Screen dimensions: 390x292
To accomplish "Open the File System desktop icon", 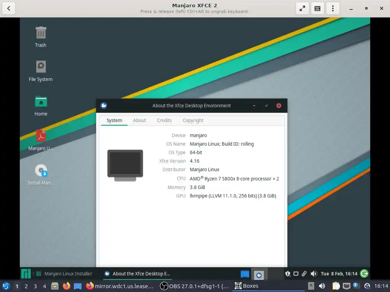I will pos(40,71).
